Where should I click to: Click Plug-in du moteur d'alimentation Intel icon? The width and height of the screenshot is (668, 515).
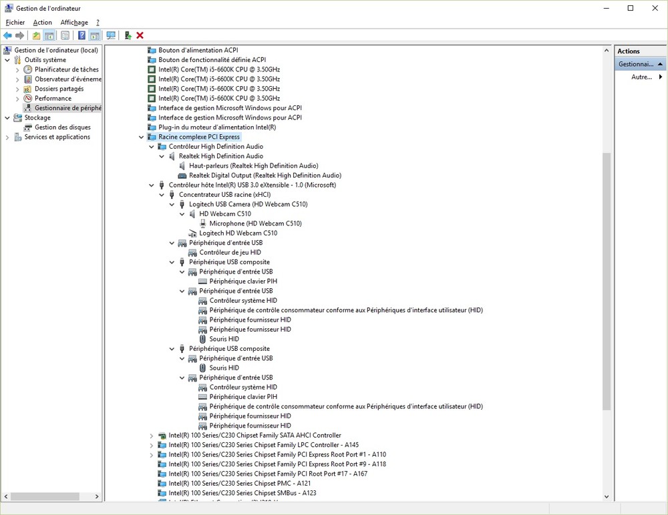[152, 127]
